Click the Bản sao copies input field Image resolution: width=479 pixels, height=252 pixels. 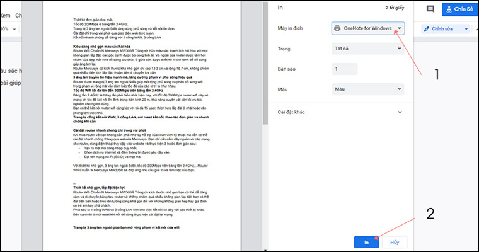click(x=345, y=69)
